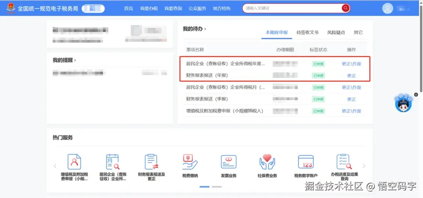423x198 pixels.
Task: Click 更正 for 财务报表报送(季报)
Action: coord(351,99)
